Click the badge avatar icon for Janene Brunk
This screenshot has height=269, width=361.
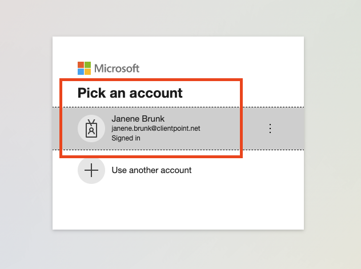91,129
